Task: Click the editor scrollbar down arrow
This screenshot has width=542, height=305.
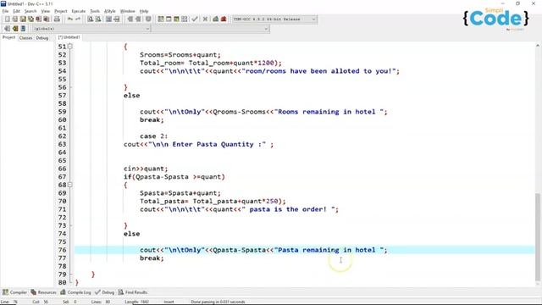Action: pyautogui.click(x=538, y=284)
